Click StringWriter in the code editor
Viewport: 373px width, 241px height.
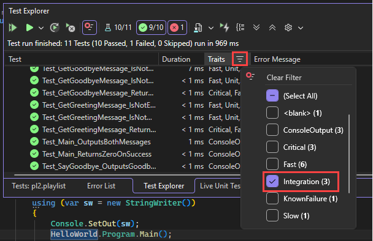tap(153, 203)
